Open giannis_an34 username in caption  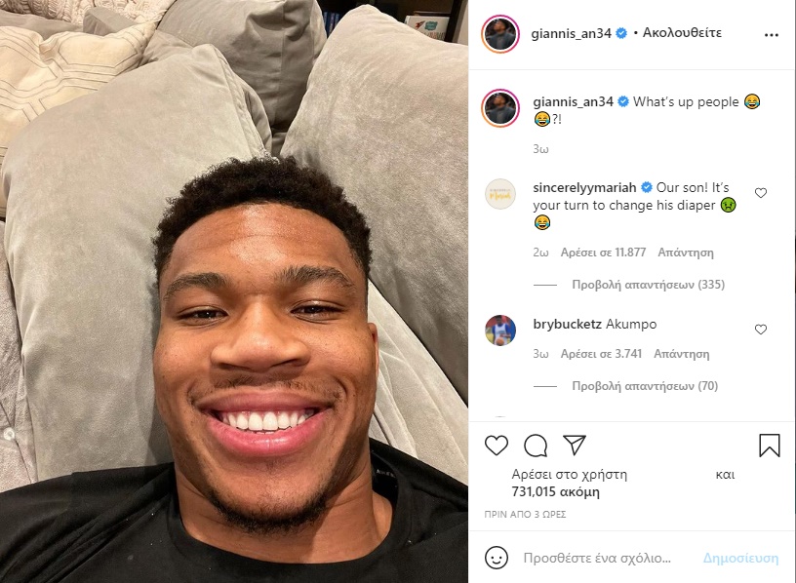(x=574, y=101)
